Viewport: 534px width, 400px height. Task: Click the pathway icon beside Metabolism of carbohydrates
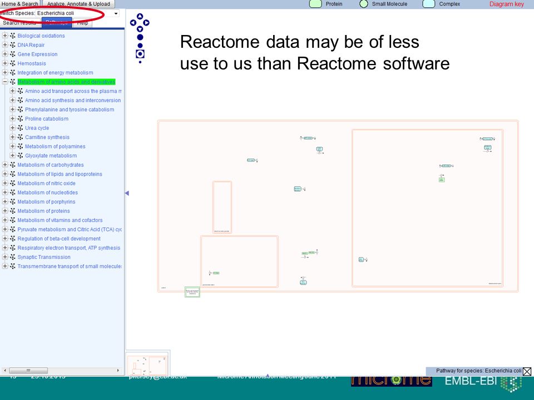(13, 164)
